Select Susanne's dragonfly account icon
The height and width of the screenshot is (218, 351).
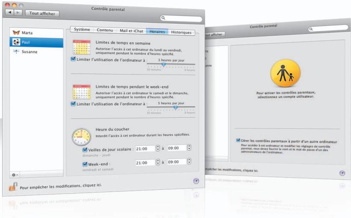(x=16, y=51)
